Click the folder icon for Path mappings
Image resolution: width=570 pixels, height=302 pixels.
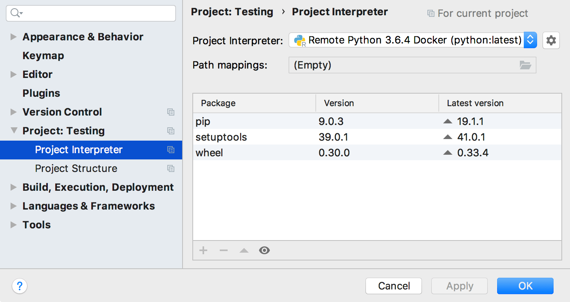click(526, 65)
